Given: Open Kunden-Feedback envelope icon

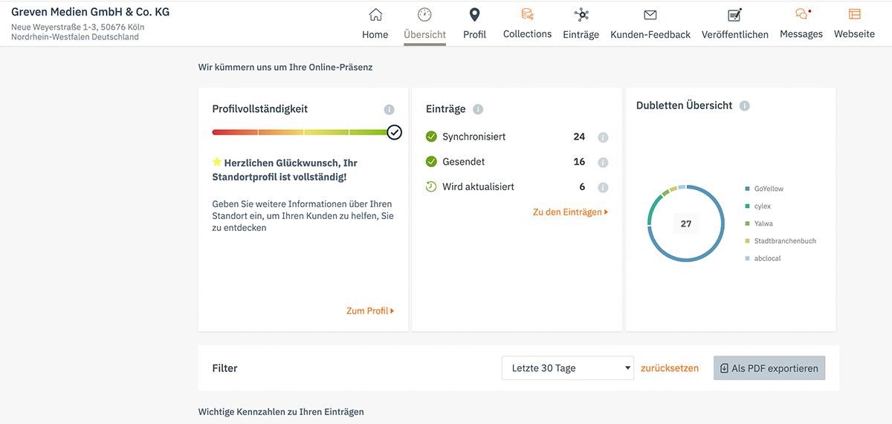Looking at the screenshot, I should (x=650, y=16).
